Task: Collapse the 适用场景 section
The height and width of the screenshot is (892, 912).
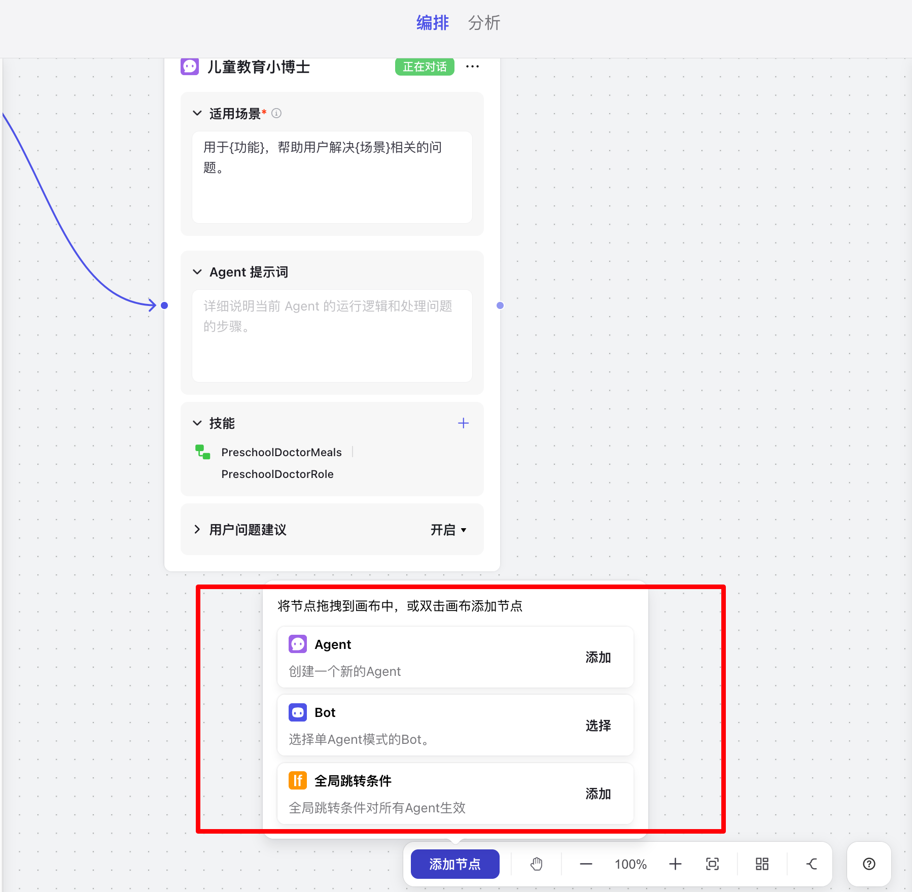Action: [197, 113]
